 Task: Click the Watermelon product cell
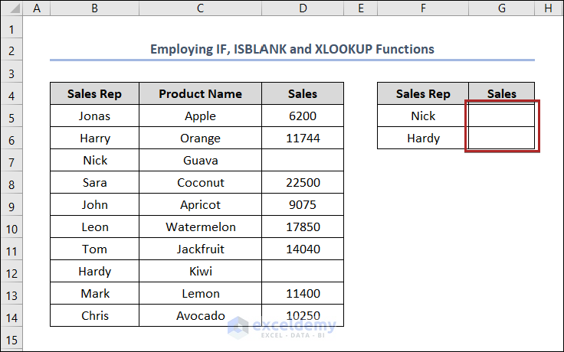[200, 227]
